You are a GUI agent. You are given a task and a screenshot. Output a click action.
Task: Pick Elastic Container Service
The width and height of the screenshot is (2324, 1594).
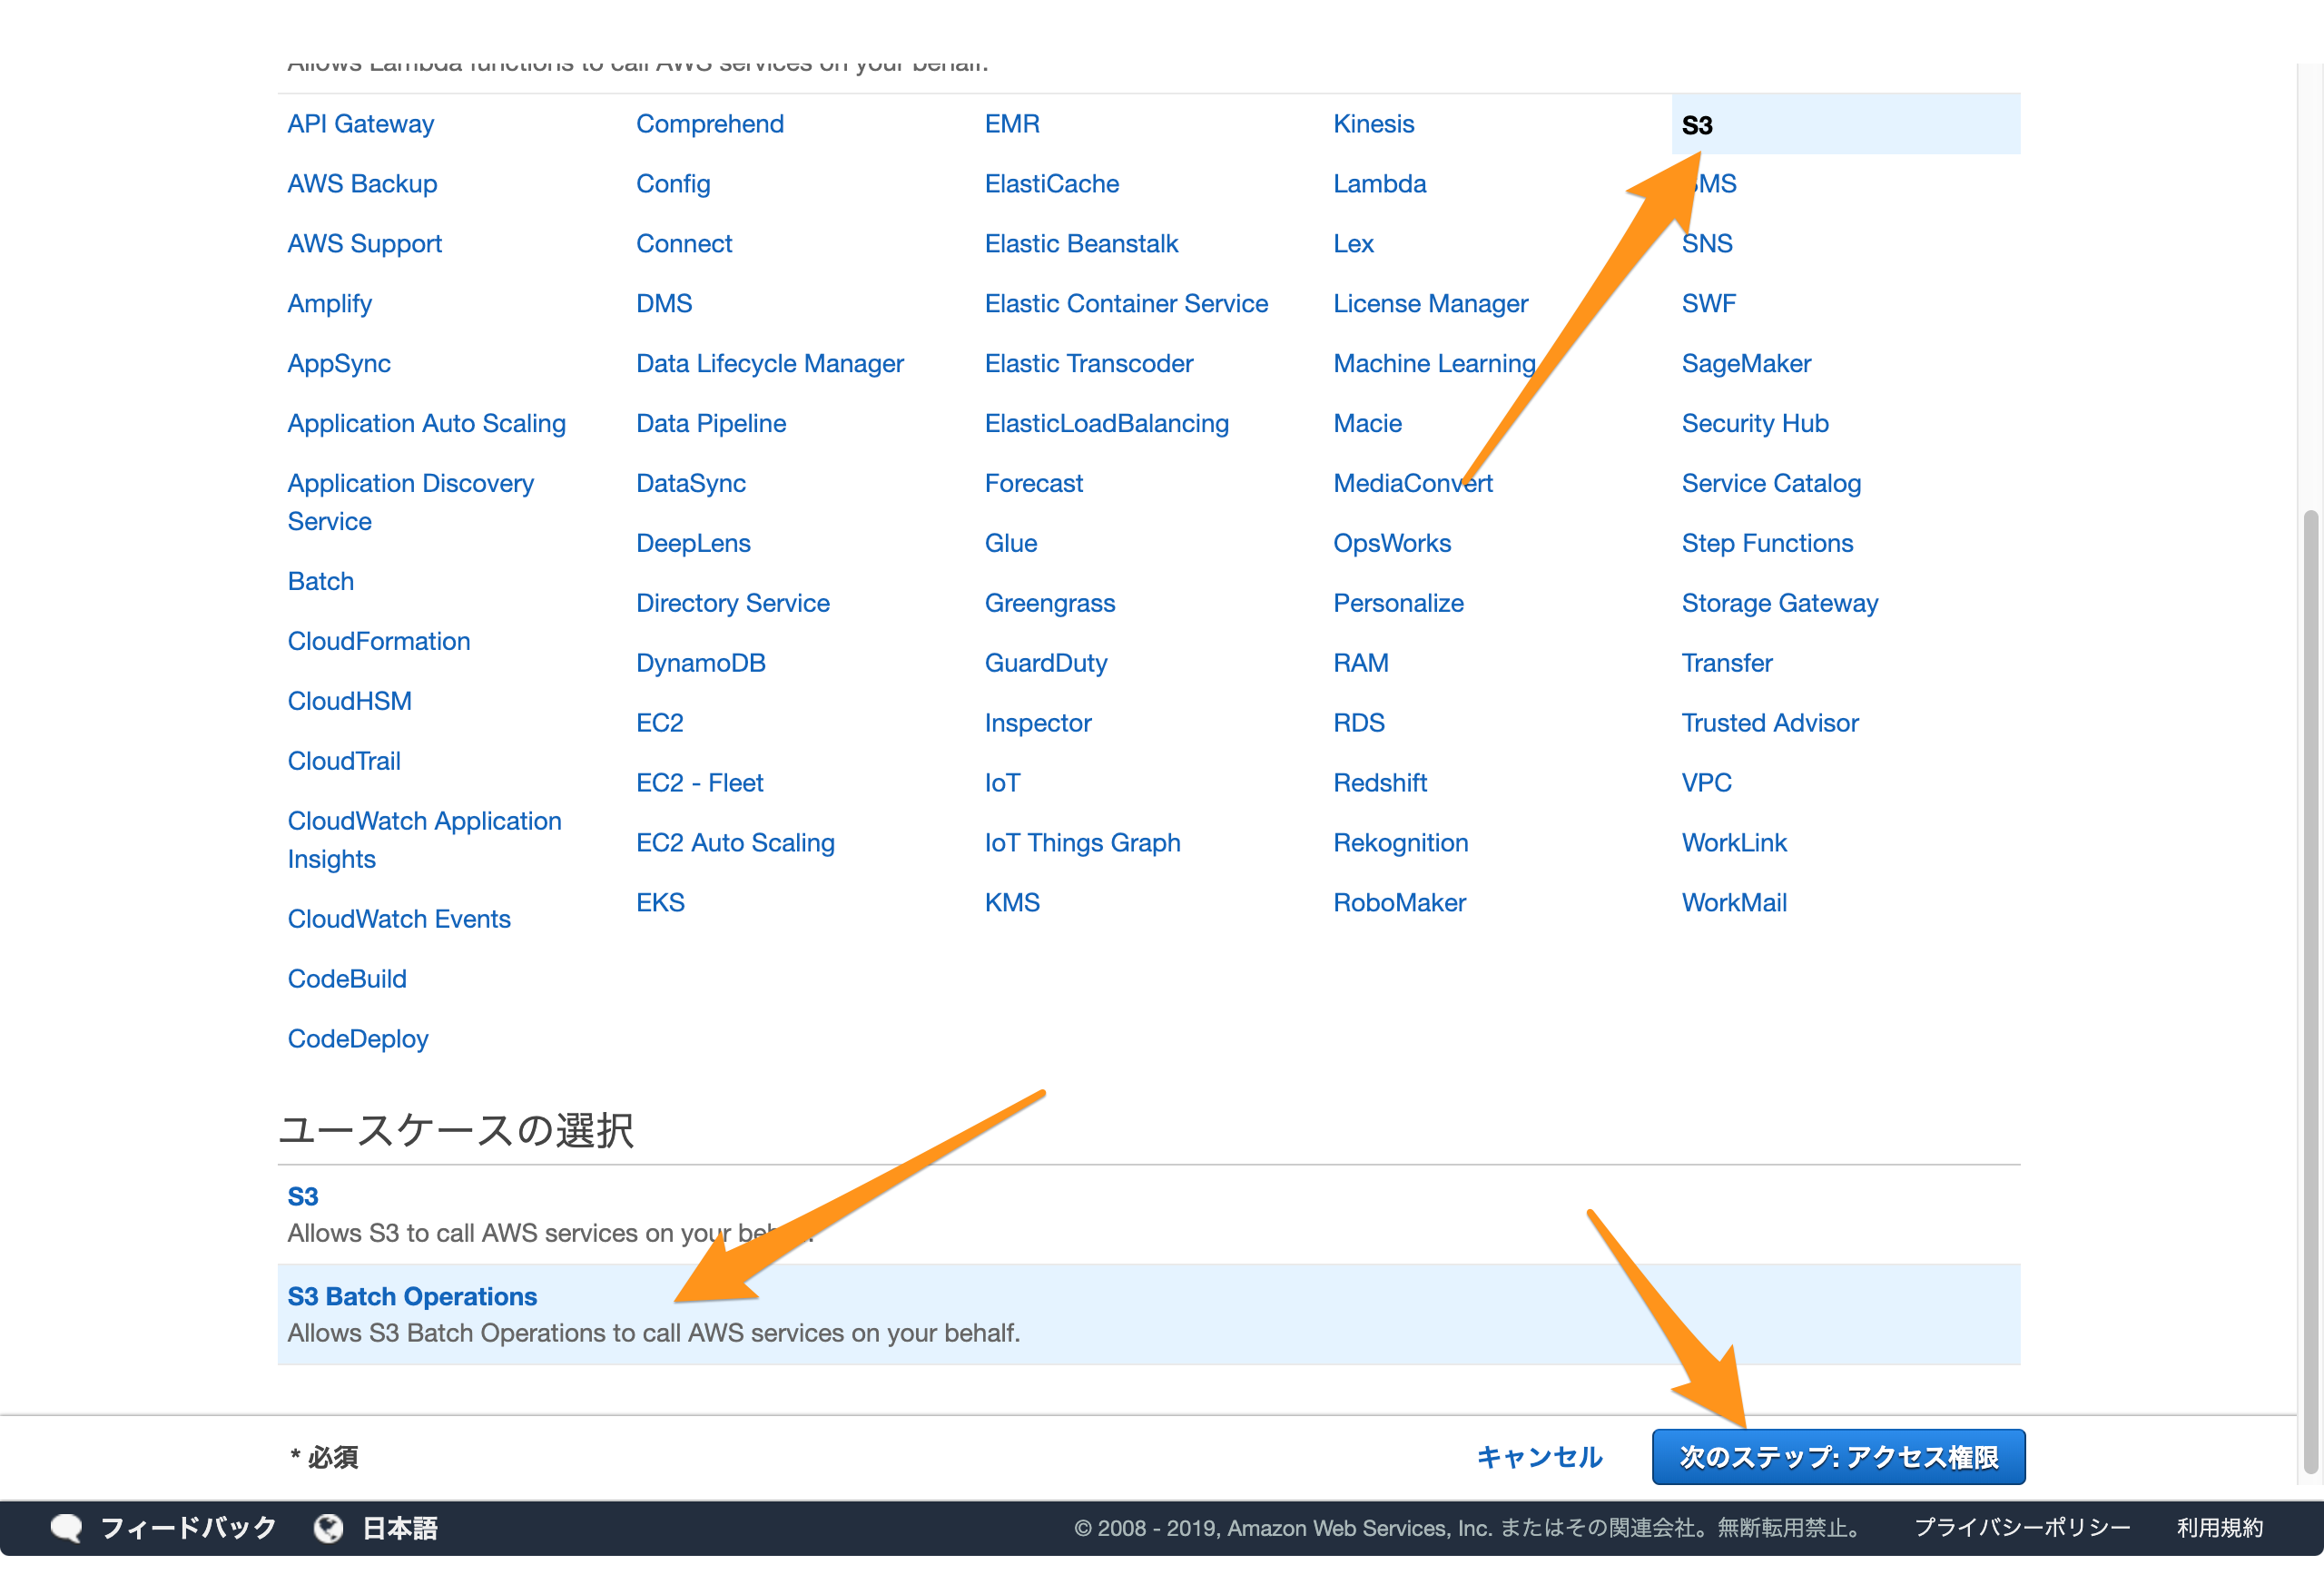coord(1126,304)
